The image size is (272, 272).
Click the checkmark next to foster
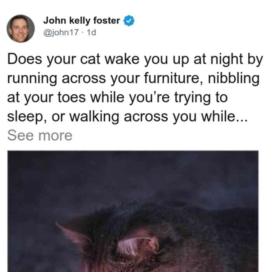point(129,21)
